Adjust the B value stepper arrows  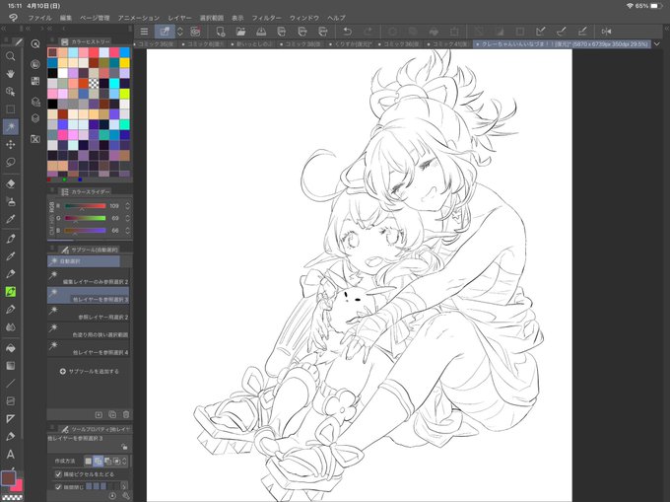(127, 231)
